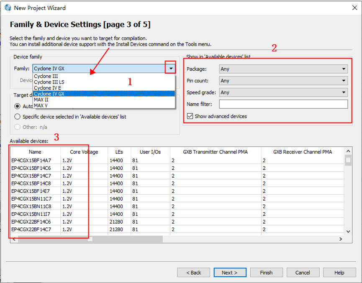Image resolution: width=362 pixels, height=283 pixels.
Task: Click the Quartus icon in title bar
Action: click(x=8, y=8)
